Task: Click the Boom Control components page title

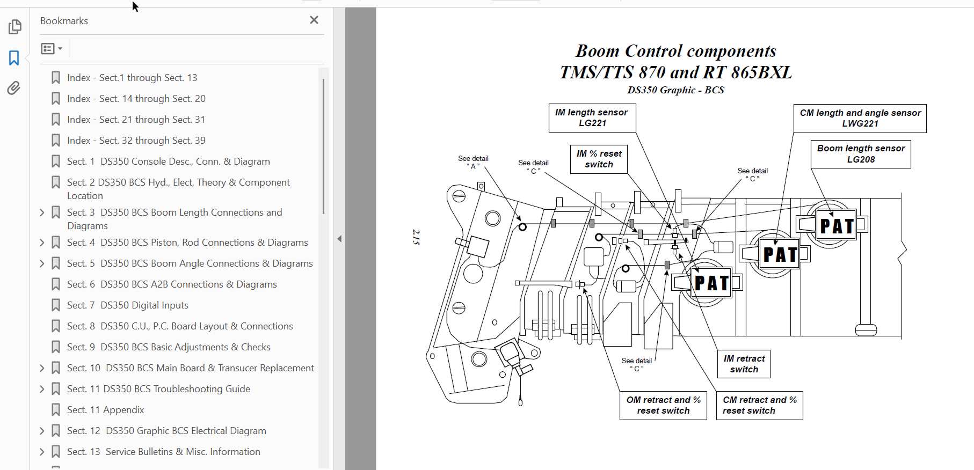Action: [x=675, y=61]
